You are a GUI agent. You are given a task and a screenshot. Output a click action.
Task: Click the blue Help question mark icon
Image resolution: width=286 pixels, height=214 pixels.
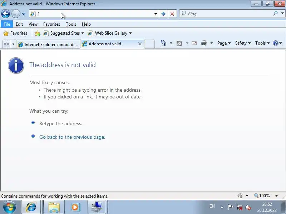[x=276, y=43]
